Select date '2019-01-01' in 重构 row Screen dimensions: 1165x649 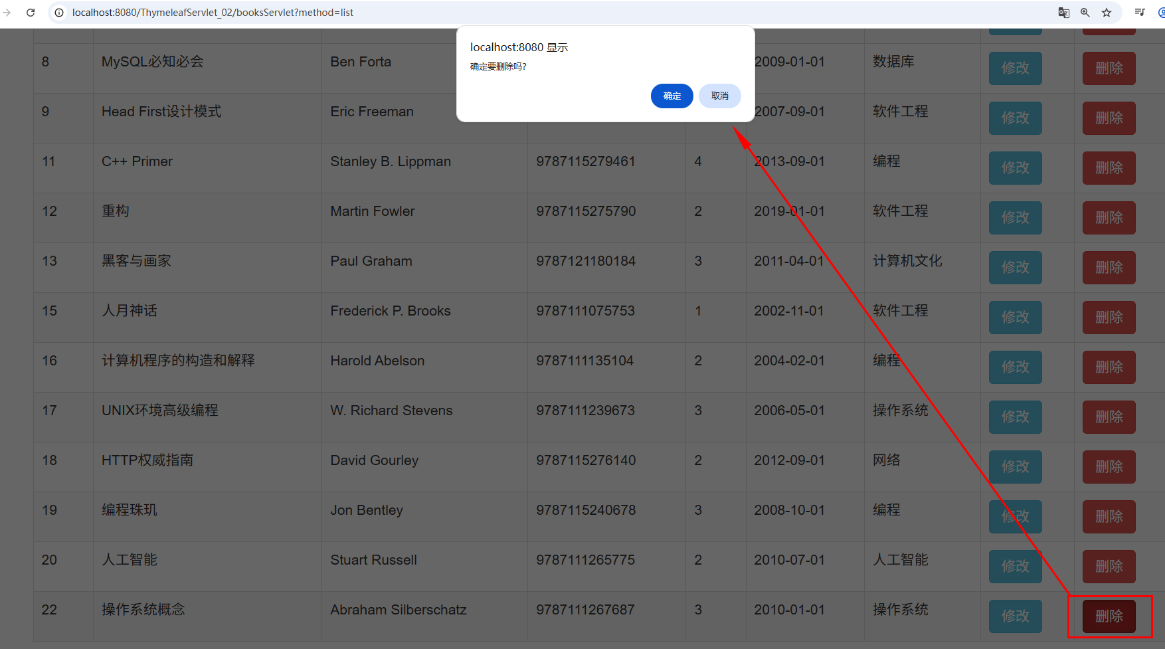[x=789, y=211]
